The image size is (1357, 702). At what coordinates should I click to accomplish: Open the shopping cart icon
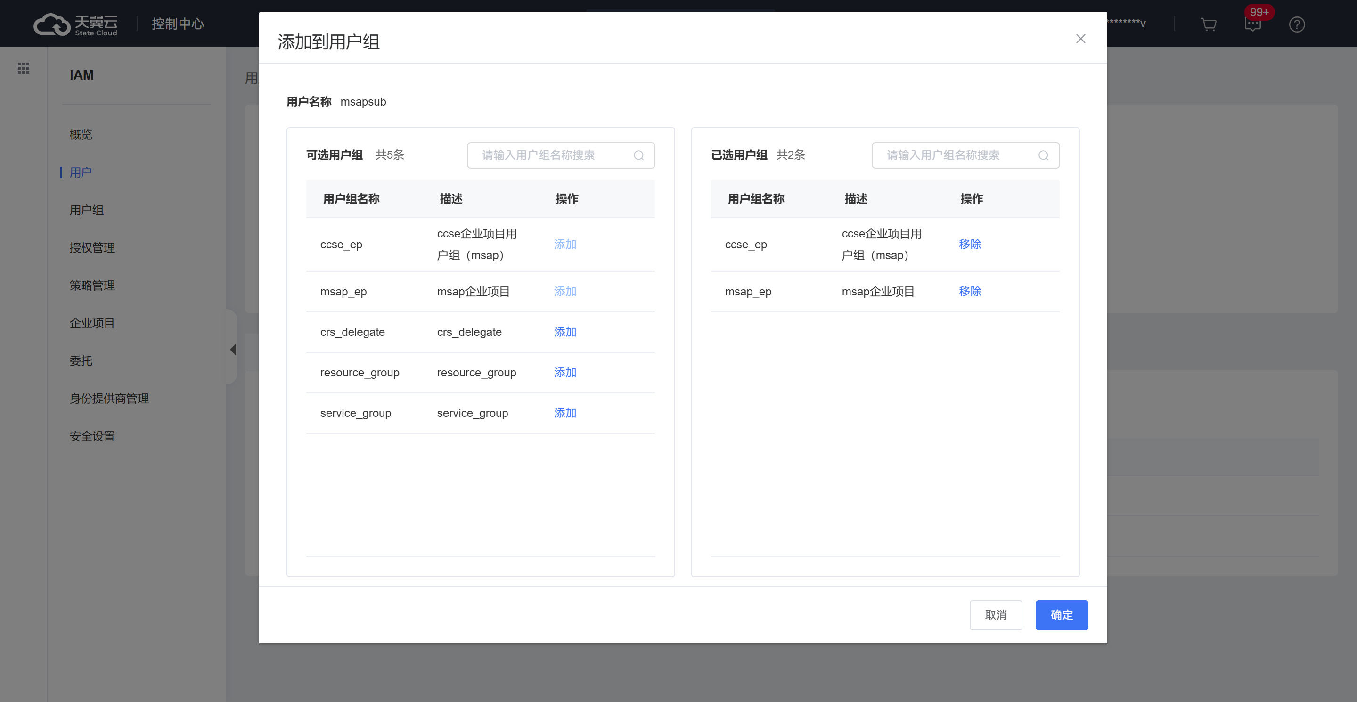pyautogui.click(x=1208, y=24)
